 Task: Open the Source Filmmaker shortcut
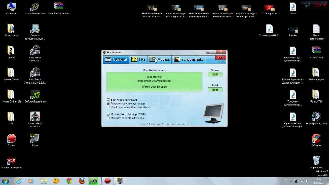(x=35, y=9)
